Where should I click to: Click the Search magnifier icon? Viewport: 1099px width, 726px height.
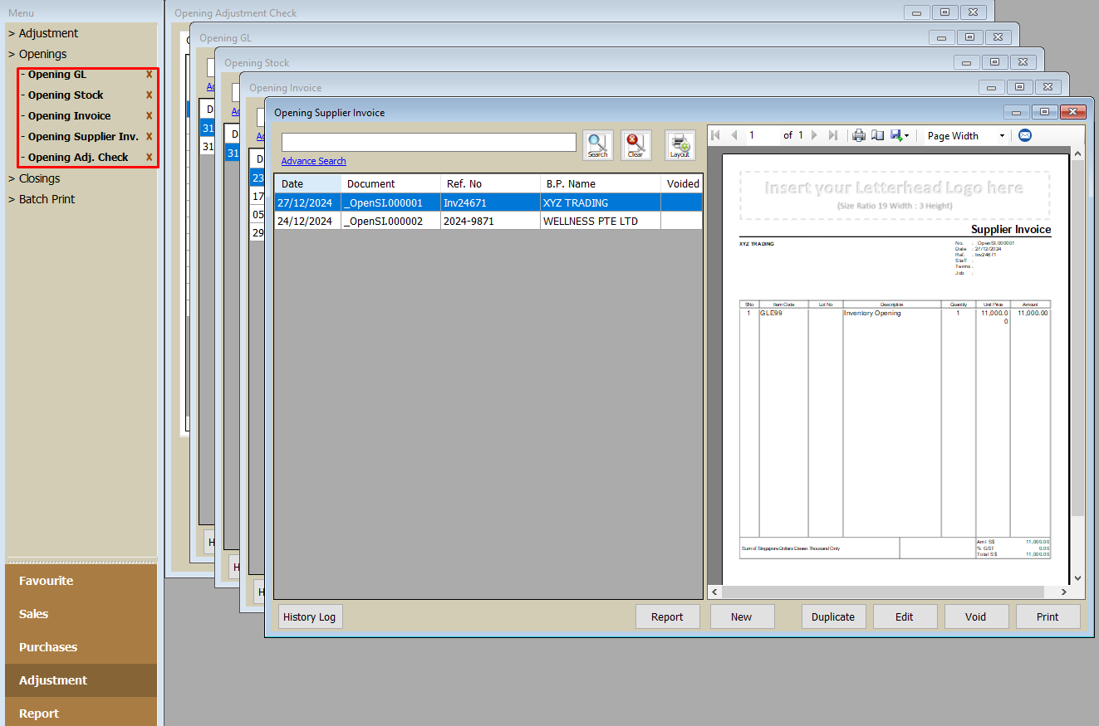coord(597,144)
